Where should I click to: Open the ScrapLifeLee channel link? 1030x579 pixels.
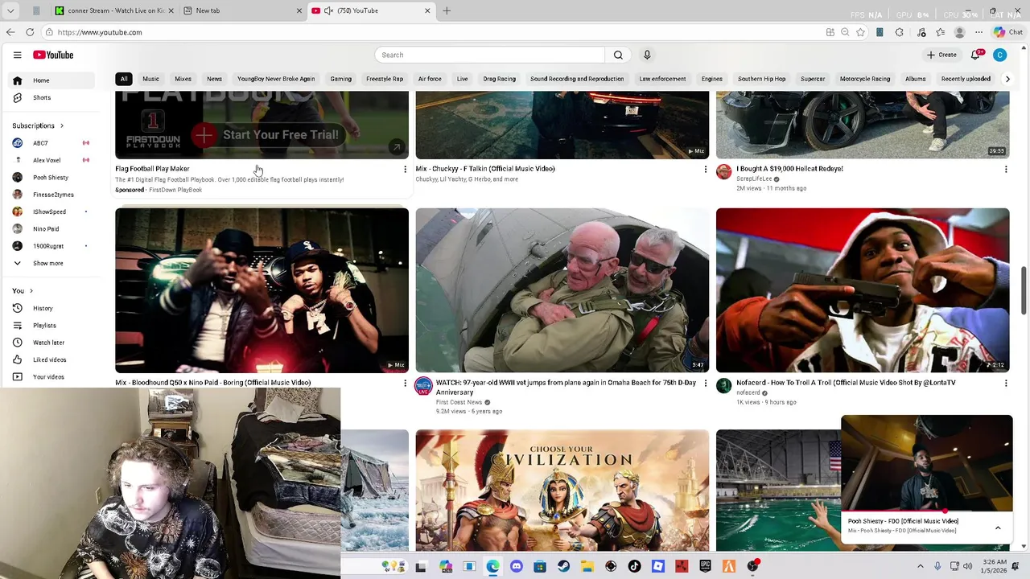point(754,179)
